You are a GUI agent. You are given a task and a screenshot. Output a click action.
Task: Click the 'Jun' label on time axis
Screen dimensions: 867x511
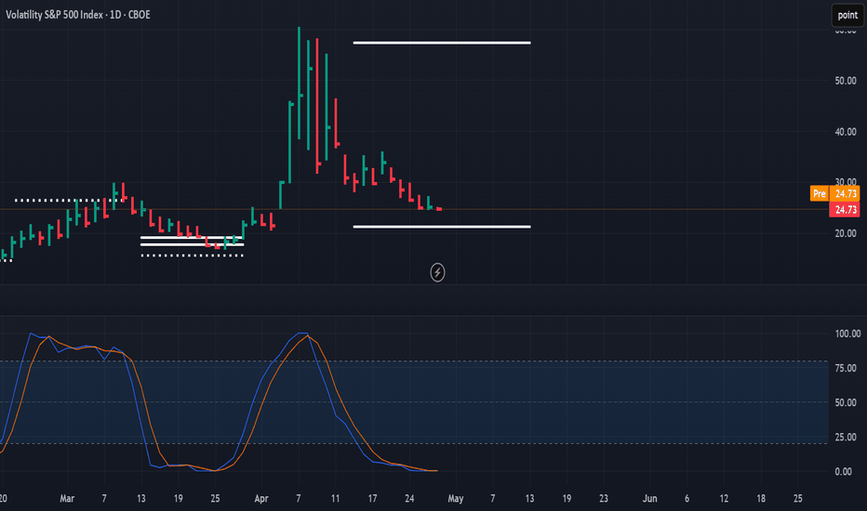[x=649, y=498]
